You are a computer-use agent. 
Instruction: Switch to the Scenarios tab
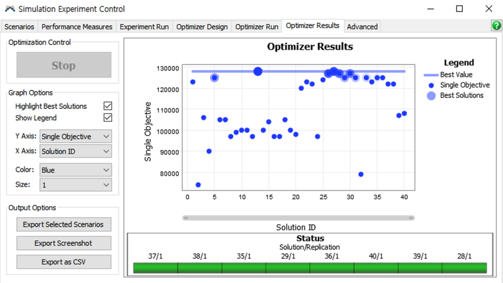(19, 26)
